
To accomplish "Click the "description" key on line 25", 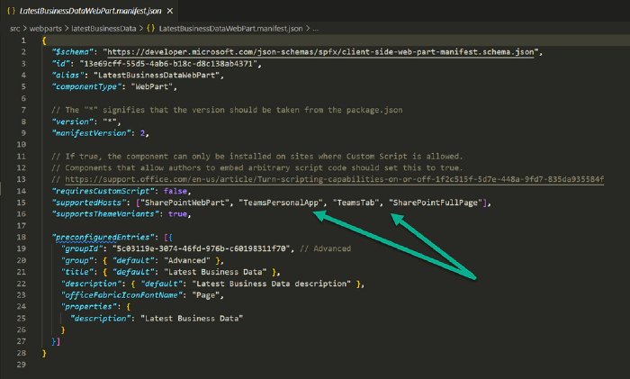I will click(101, 319).
